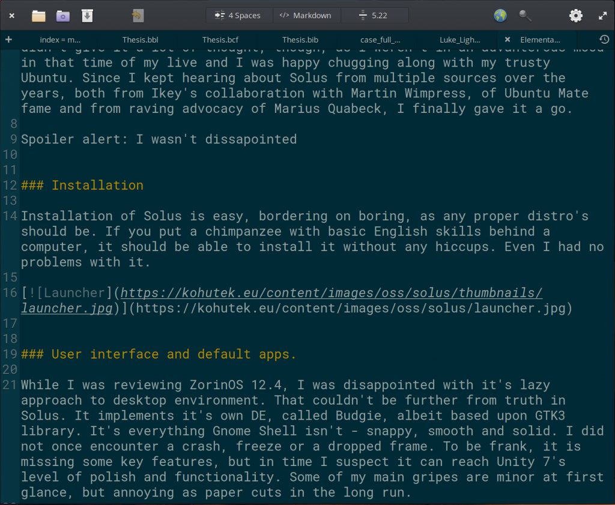
Task: Open the 5.22 line-position selector
Action: pyautogui.click(x=374, y=15)
